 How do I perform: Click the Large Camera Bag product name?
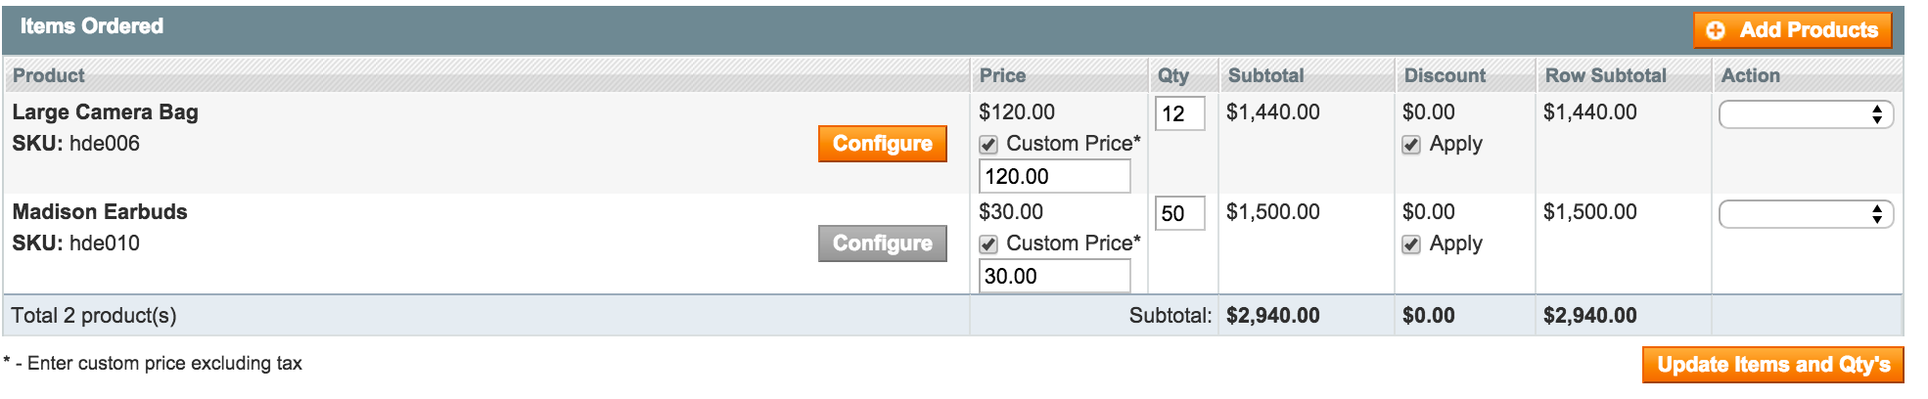pos(106,112)
